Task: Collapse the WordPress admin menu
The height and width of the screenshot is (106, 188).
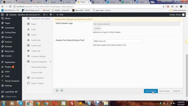Action: click(x=9, y=97)
